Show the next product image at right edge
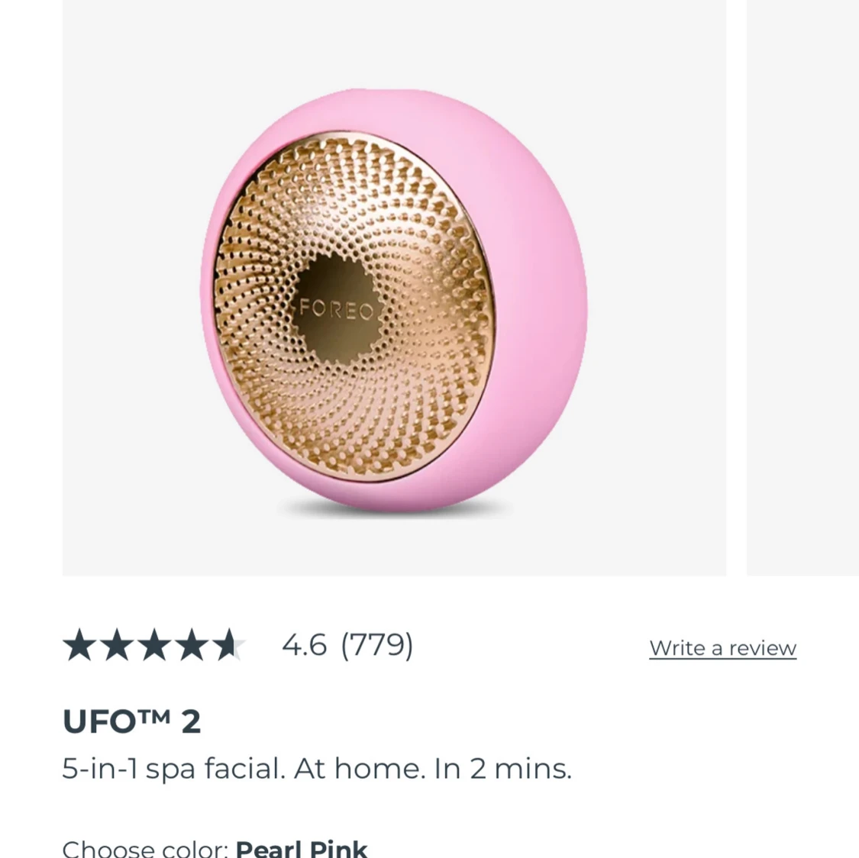Image resolution: width=859 pixels, height=858 pixels. 802,288
